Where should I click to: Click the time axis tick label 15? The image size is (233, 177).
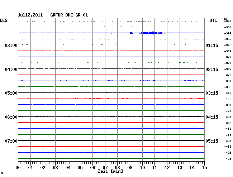[x=204, y=168]
